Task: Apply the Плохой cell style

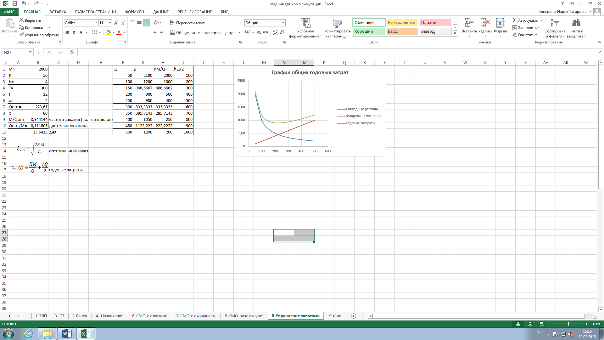Action: tap(436, 23)
